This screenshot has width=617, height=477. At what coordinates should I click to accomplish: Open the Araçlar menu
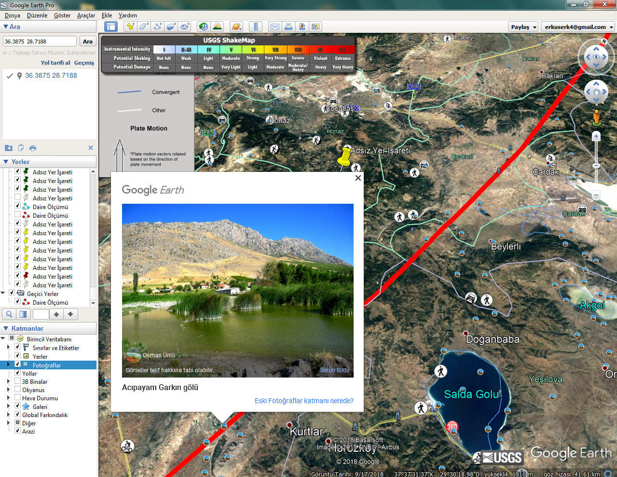[86, 15]
